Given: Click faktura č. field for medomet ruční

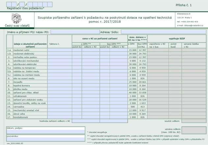Looking at the screenshot, I should 60,50.
